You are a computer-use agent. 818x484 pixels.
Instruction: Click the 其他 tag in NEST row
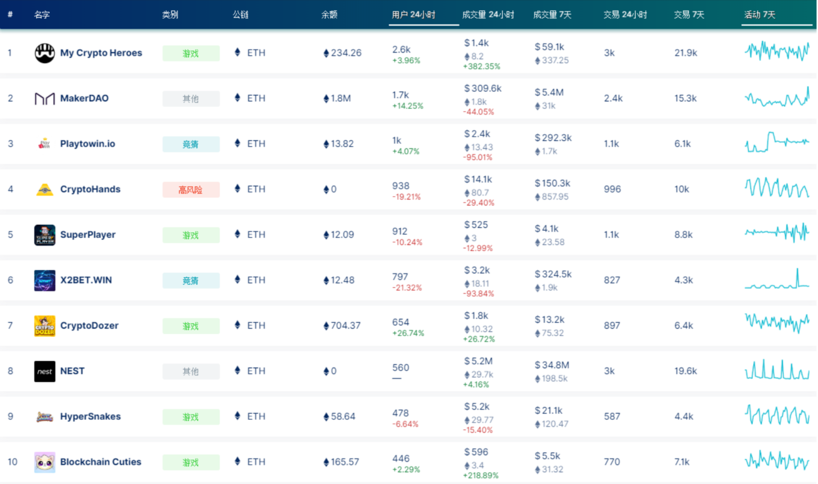pos(191,372)
